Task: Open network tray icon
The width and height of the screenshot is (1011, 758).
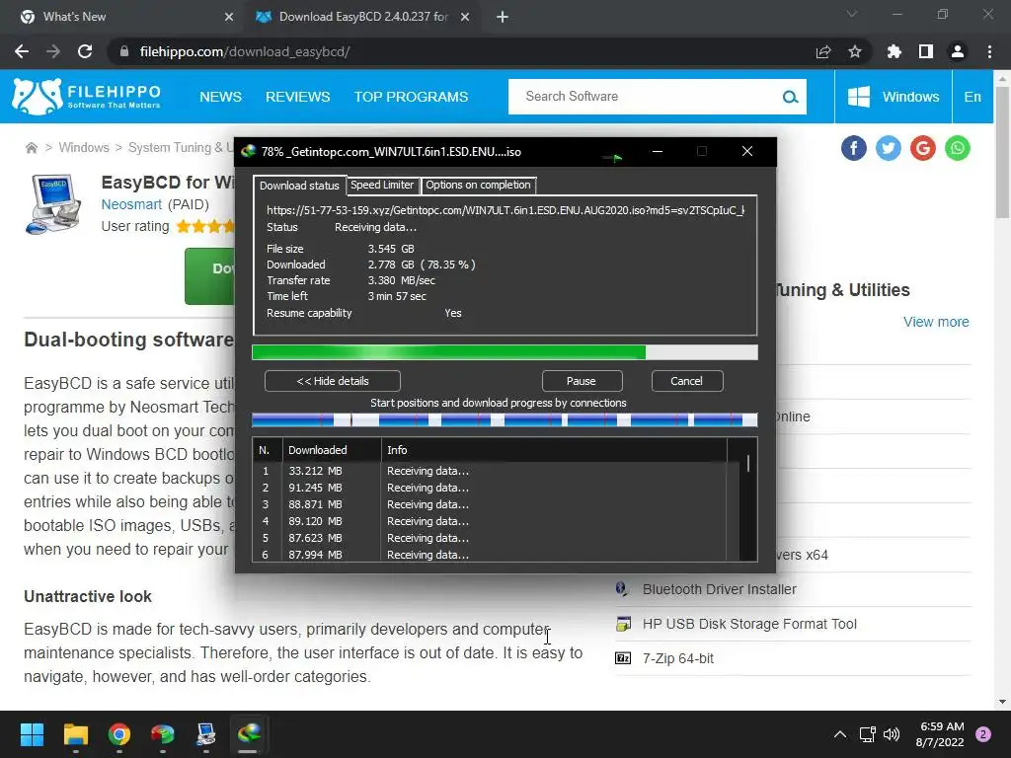Action: click(x=867, y=734)
